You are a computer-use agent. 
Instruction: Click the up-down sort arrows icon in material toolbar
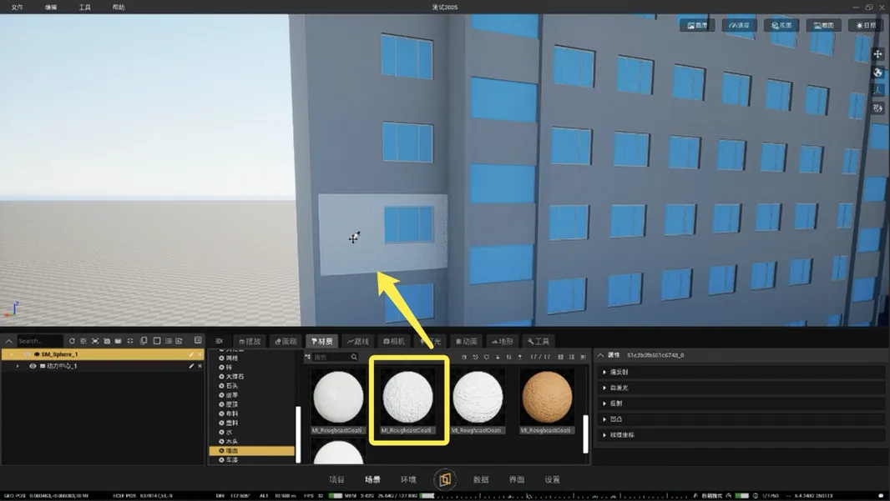click(508, 357)
